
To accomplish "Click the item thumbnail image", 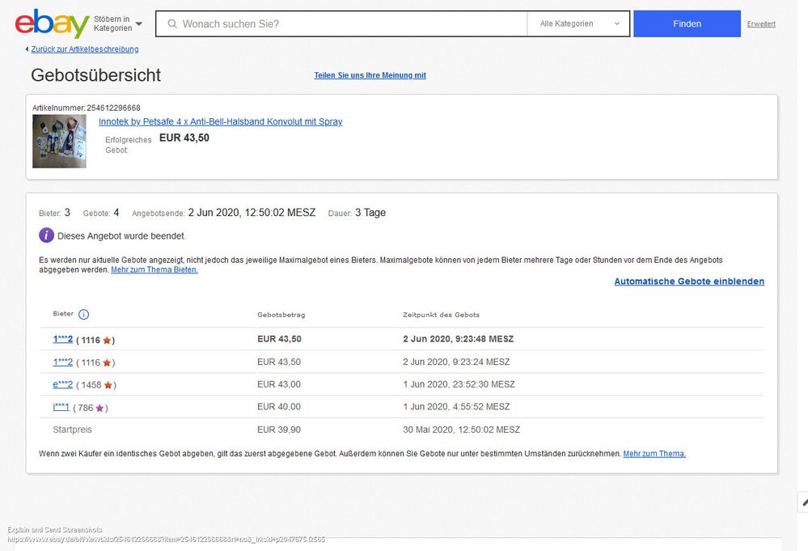I will point(59,142).
